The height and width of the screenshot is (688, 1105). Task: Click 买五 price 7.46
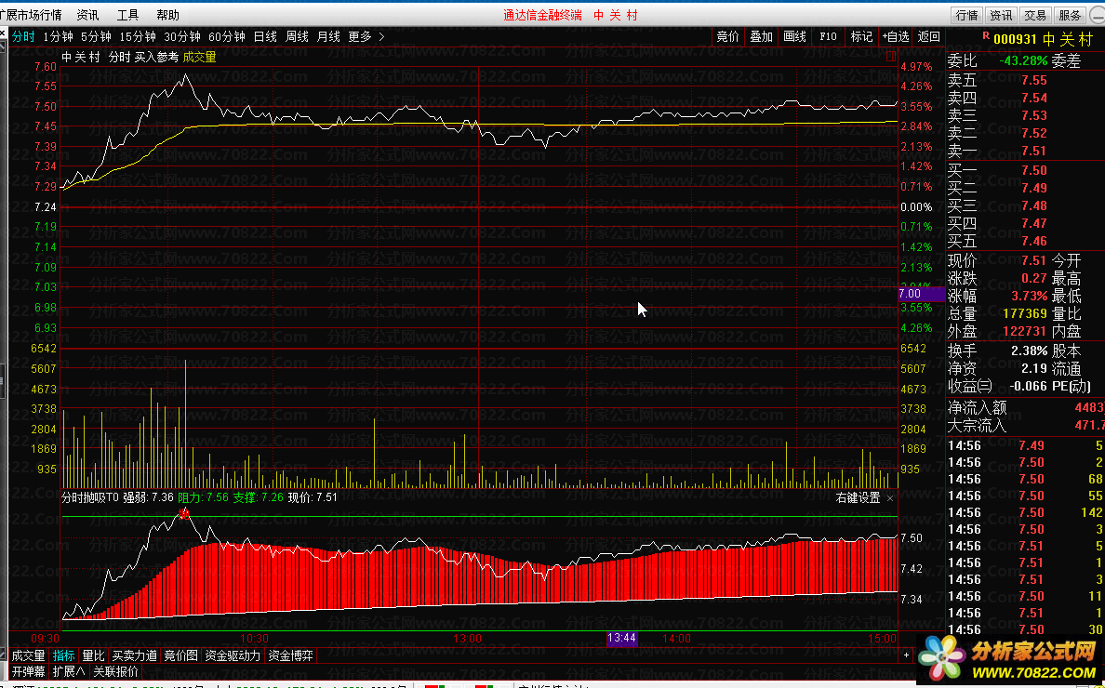pos(1033,241)
